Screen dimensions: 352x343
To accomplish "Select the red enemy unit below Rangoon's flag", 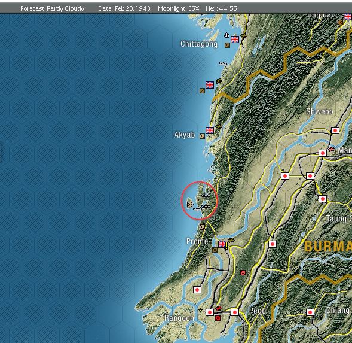I will pyautogui.click(x=218, y=318).
